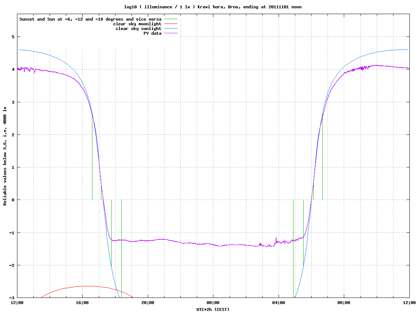Viewport: 417px width, 312px height.
Task: Click the vertical 'Reliable values below 3.6' axis title
Action: click(x=5, y=156)
